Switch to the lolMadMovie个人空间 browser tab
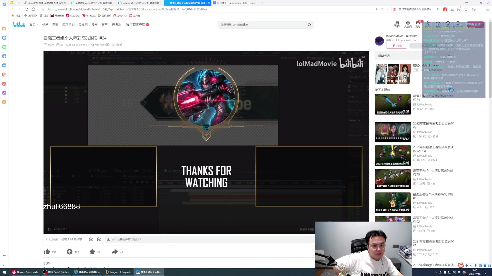492x276 pixels. [140, 3]
